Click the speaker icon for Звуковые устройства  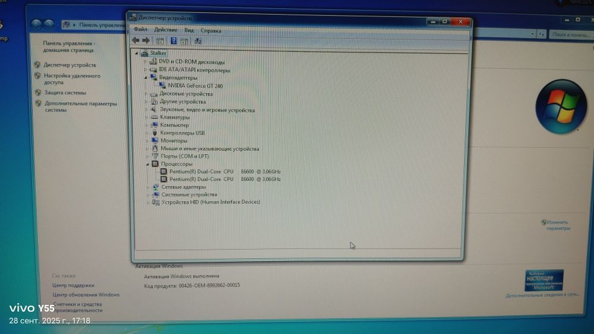click(154, 110)
